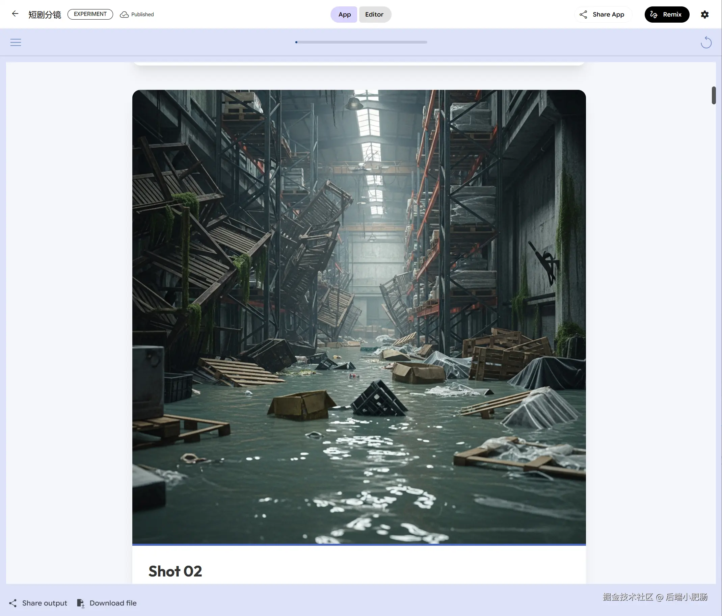The width and height of the screenshot is (722, 616).
Task: Click the flooded warehouse storyboard image
Action: click(359, 316)
